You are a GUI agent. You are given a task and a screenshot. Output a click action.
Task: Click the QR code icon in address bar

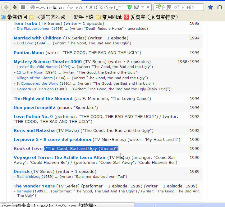tap(136, 7)
